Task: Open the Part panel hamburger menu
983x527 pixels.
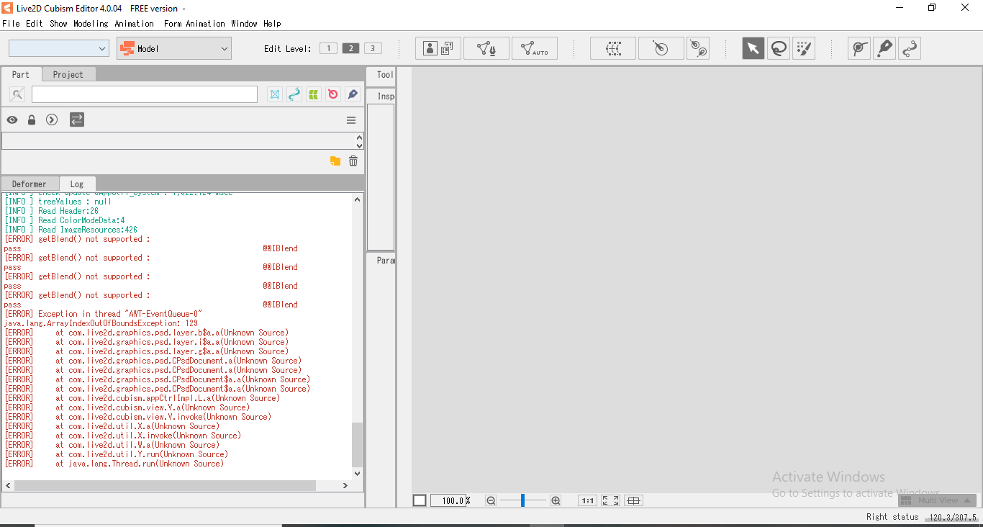Action: [351, 120]
